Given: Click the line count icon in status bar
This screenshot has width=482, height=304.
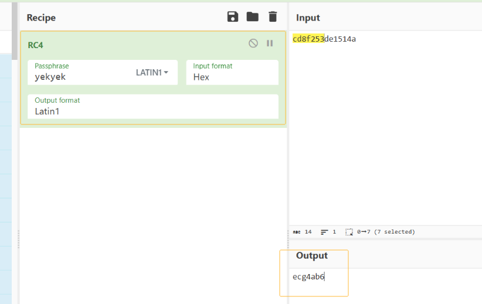Looking at the screenshot, I should pyautogui.click(x=324, y=232).
